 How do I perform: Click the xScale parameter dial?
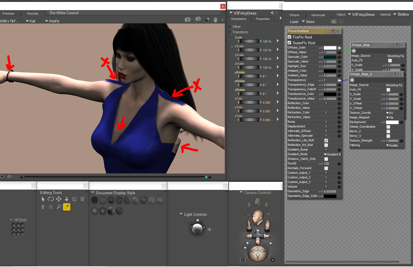click(x=249, y=50)
